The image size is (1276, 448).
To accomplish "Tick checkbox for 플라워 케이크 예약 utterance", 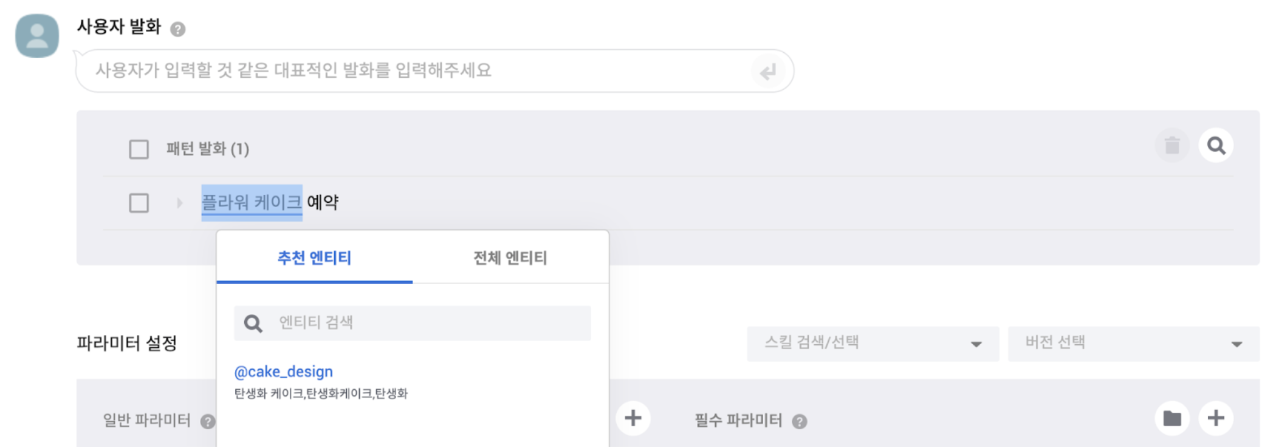I will (139, 203).
